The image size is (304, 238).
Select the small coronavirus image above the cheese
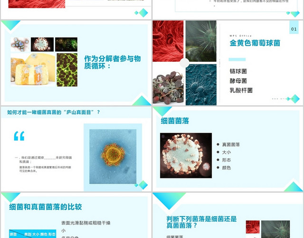pyautogui.click(x=42, y=44)
